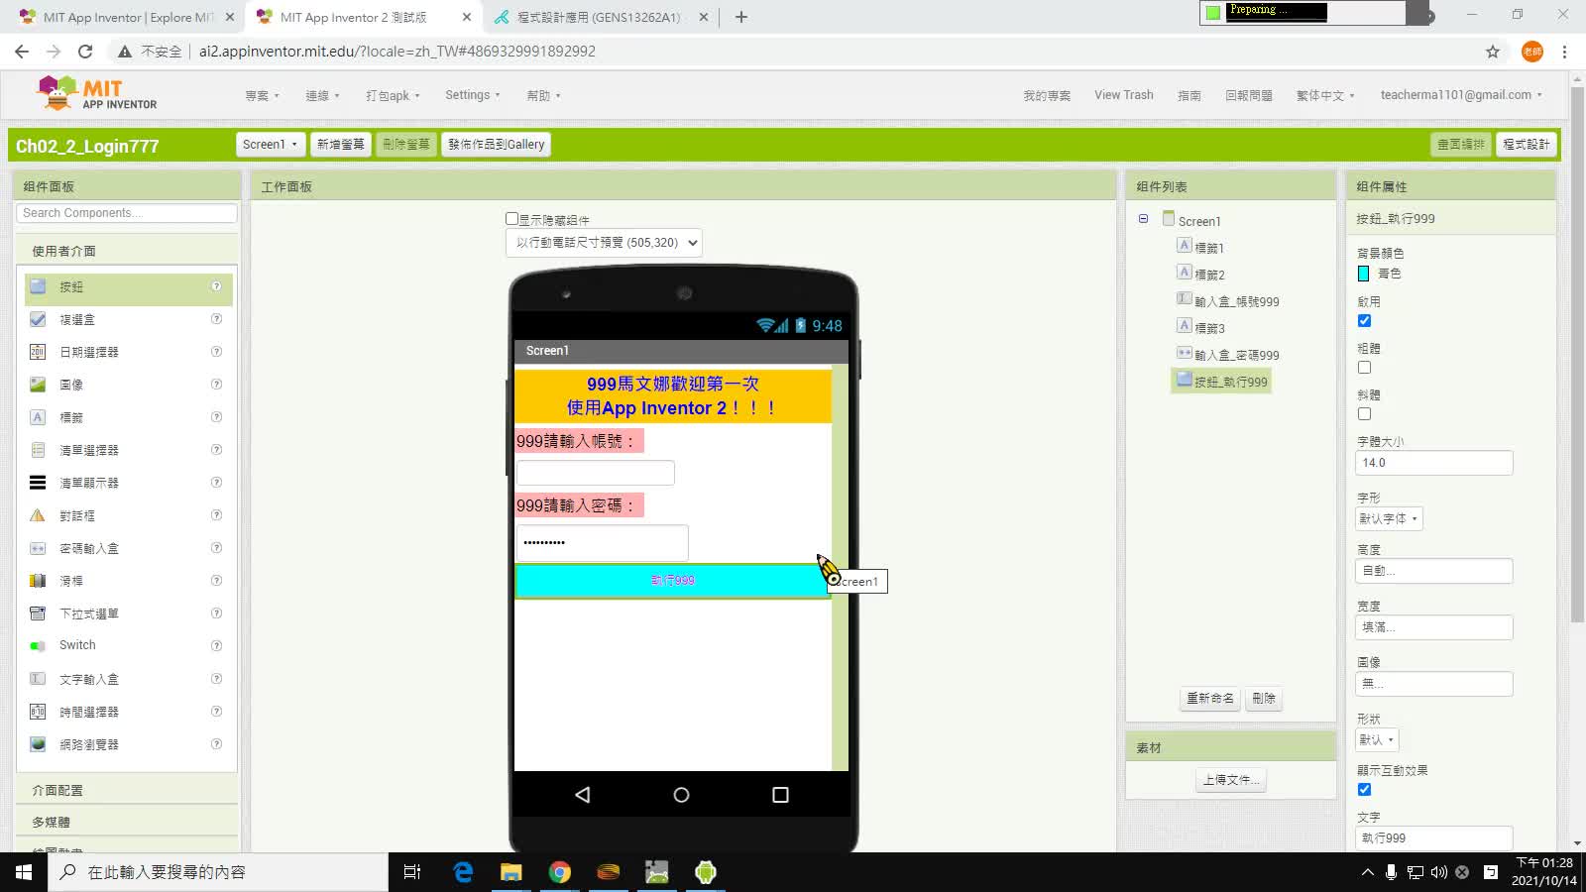Screen dimensions: 1586x892
Task: Switch to the MIT App Inventor Explore tab
Action: click(x=127, y=17)
